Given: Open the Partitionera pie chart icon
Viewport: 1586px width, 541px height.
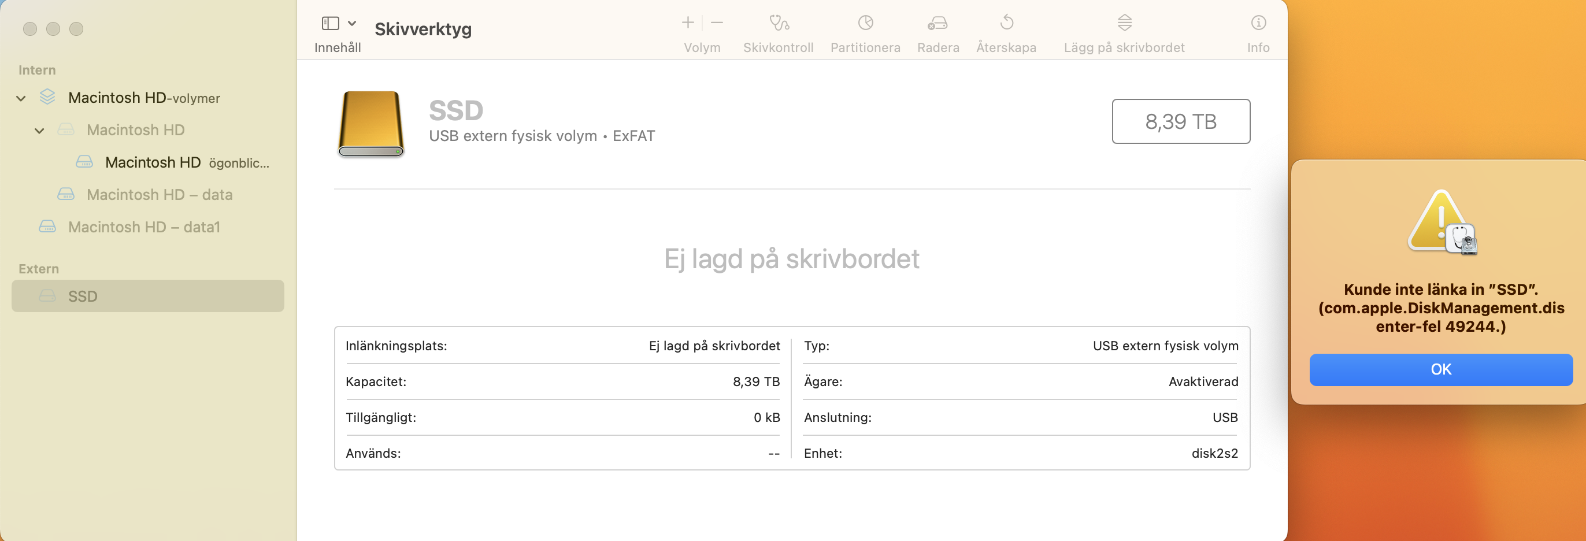Looking at the screenshot, I should pyautogui.click(x=866, y=23).
